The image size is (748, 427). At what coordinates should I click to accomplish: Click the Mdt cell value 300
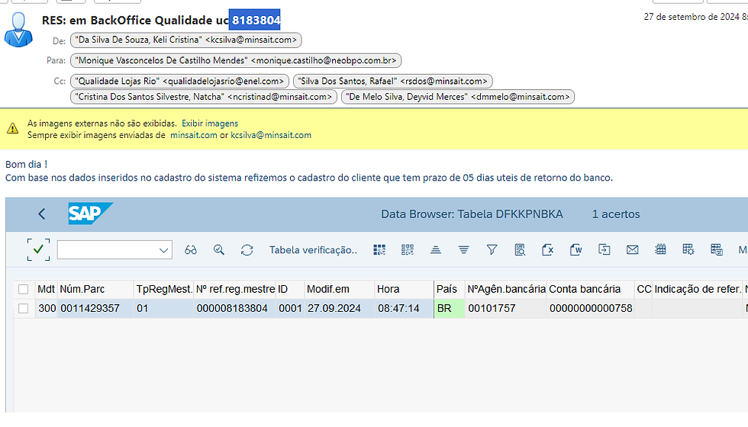coord(47,308)
